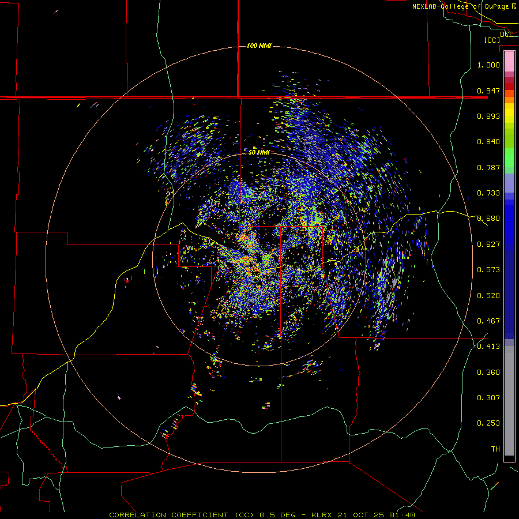Click the 0.307 color scale value
This screenshot has width=519, height=519.
click(488, 398)
